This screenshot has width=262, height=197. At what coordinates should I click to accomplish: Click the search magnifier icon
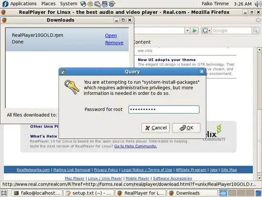[255, 31]
